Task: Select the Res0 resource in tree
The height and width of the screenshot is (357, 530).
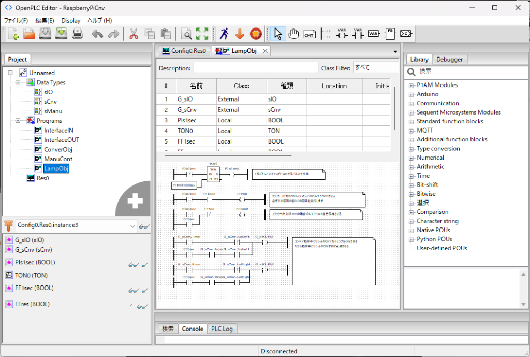Action: tap(42, 178)
